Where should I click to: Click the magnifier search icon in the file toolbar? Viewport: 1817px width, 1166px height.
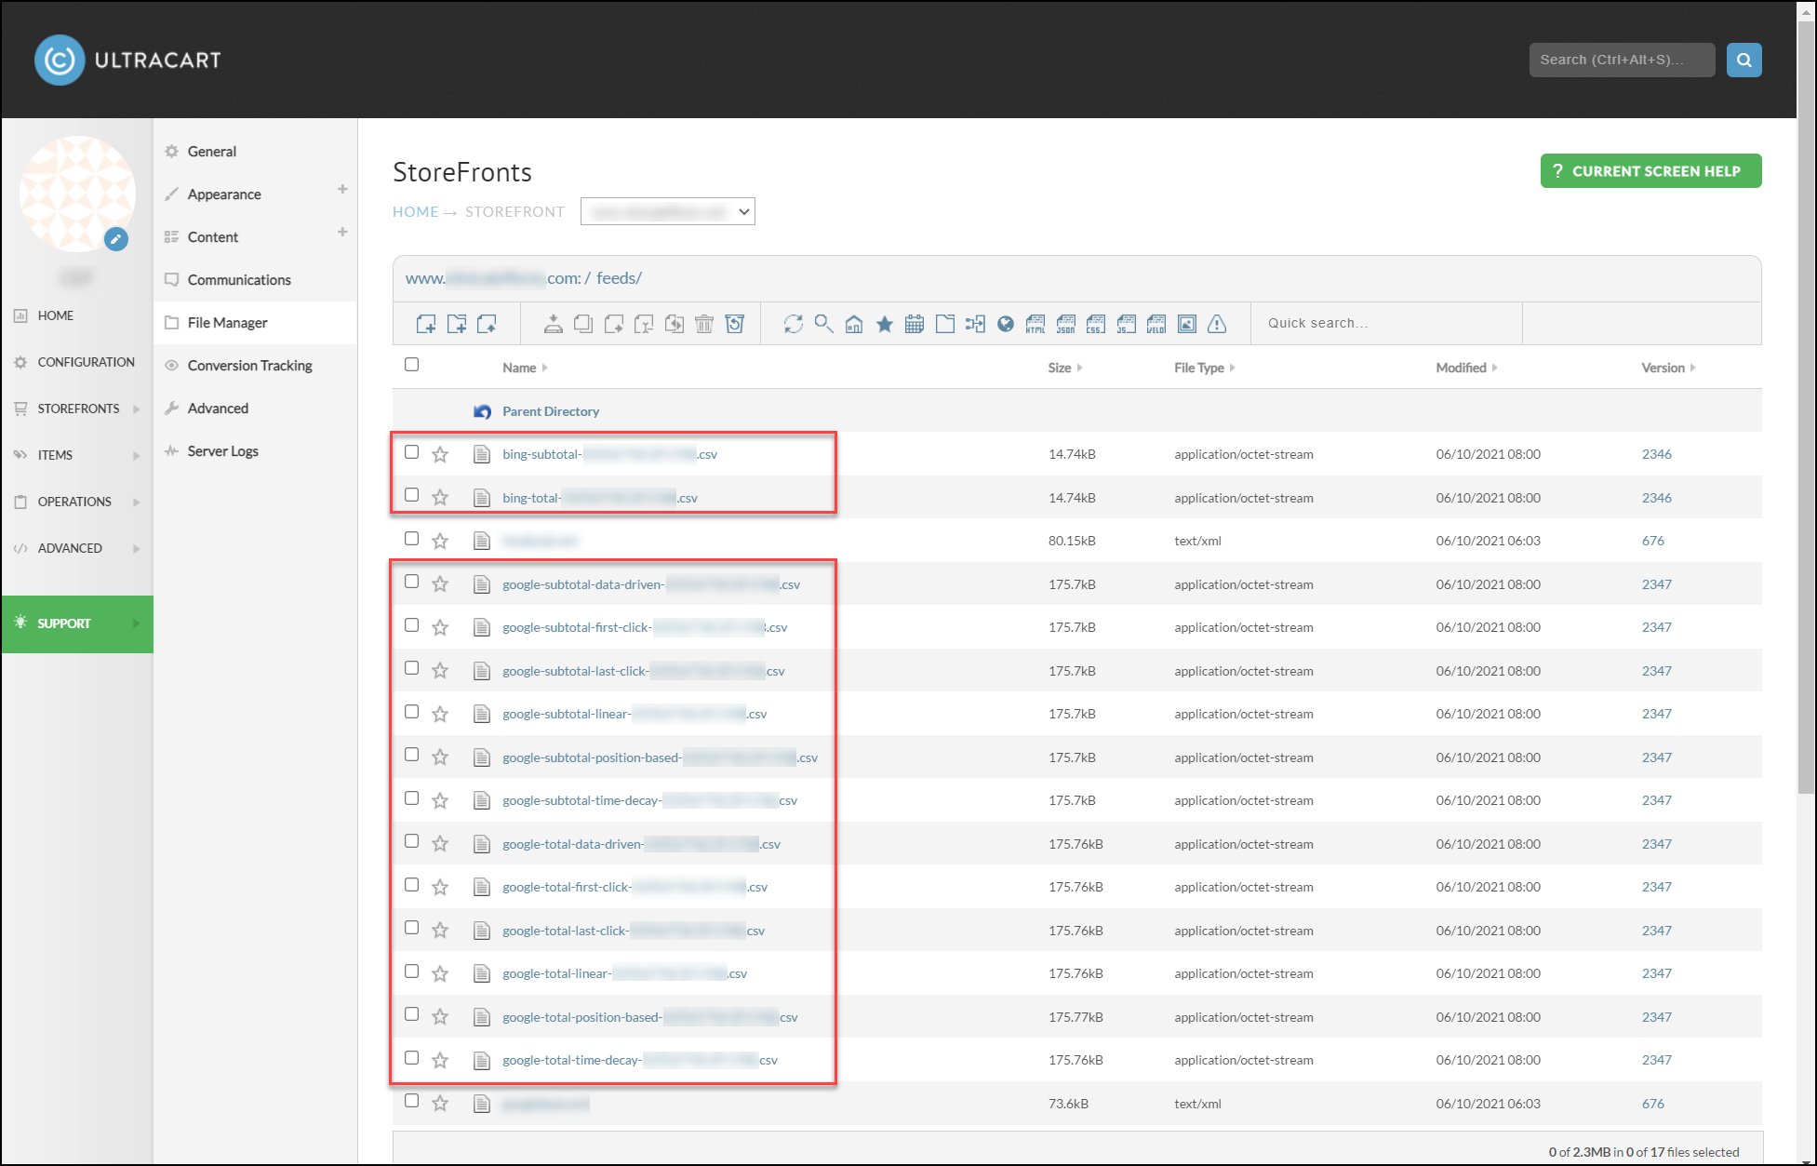(x=823, y=324)
